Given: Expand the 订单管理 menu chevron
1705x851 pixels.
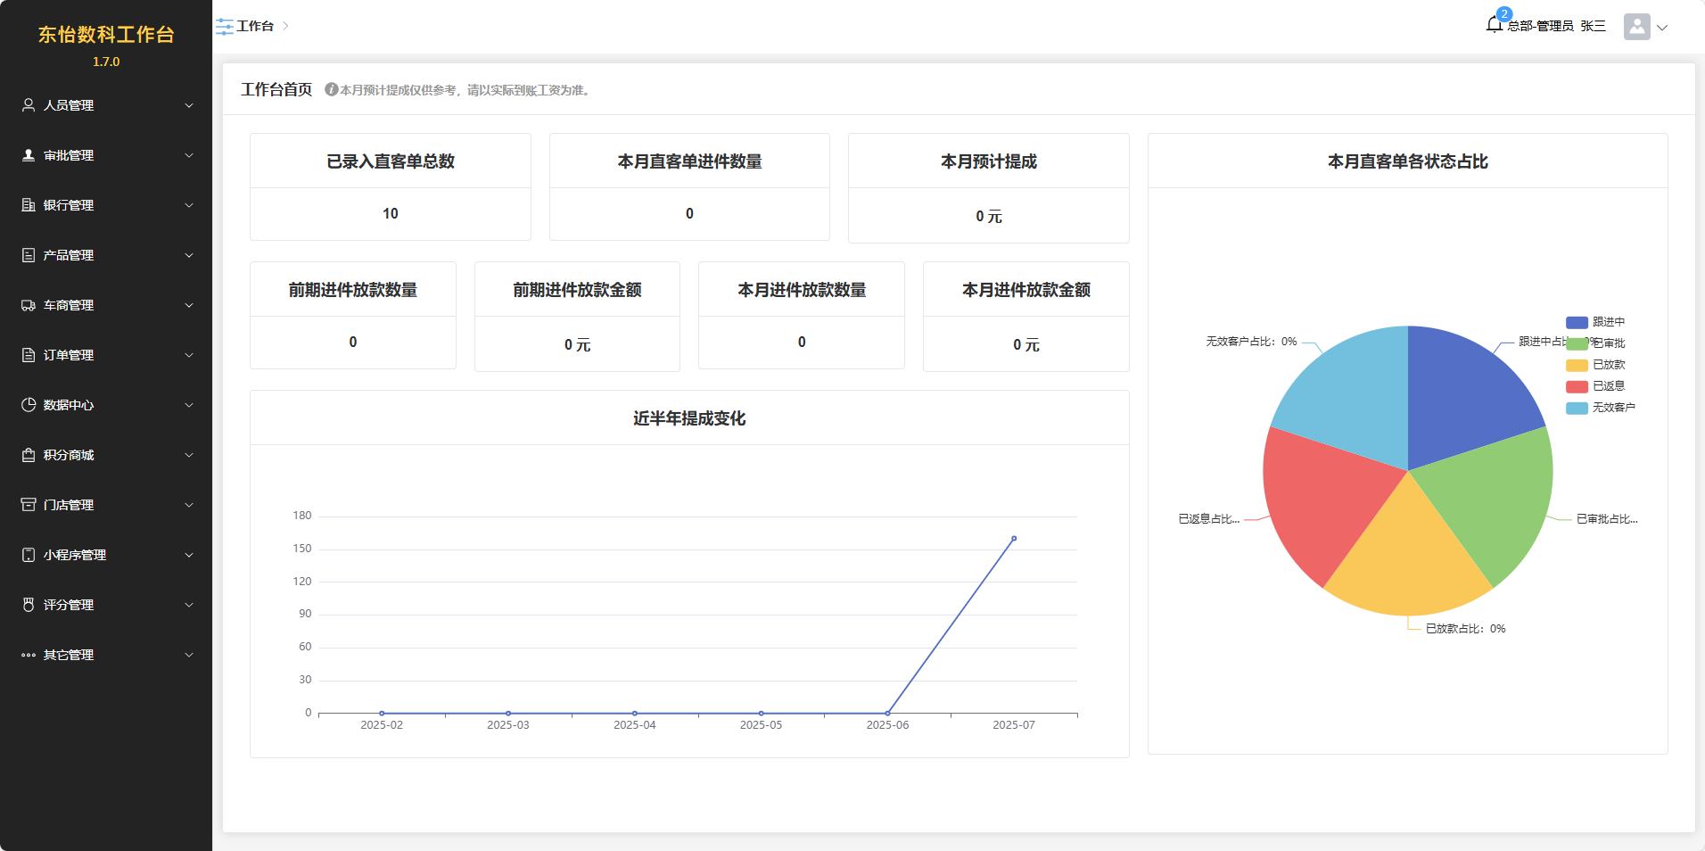Looking at the screenshot, I should point(189,355).
